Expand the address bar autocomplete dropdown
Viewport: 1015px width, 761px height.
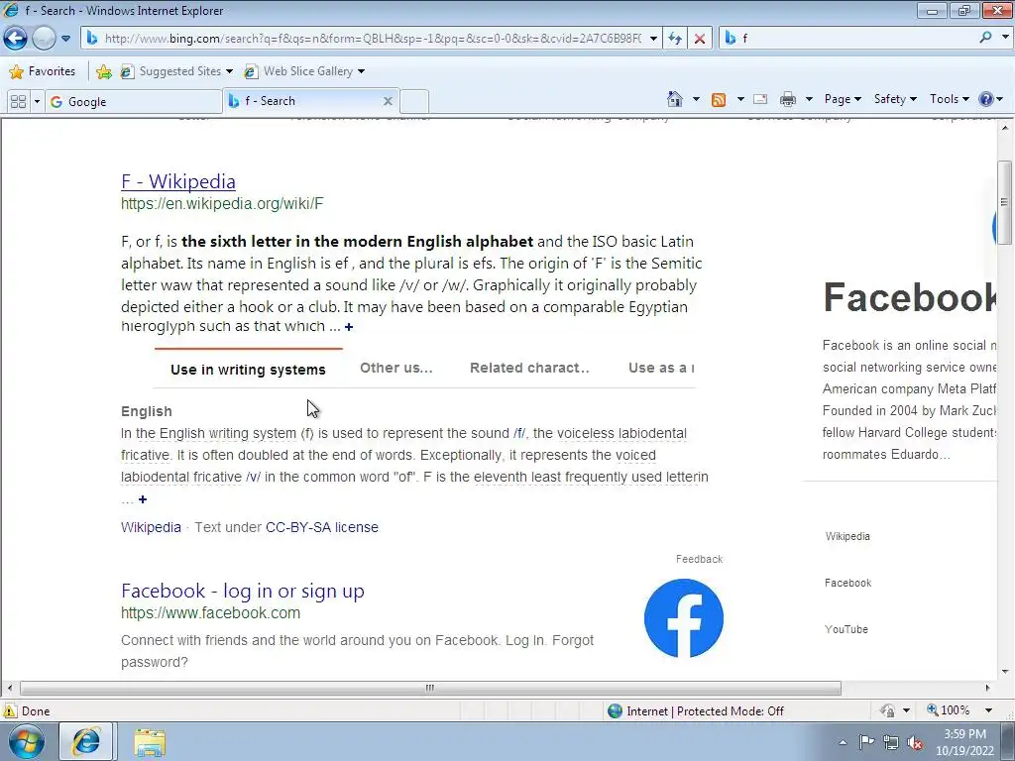pos(654,39)
